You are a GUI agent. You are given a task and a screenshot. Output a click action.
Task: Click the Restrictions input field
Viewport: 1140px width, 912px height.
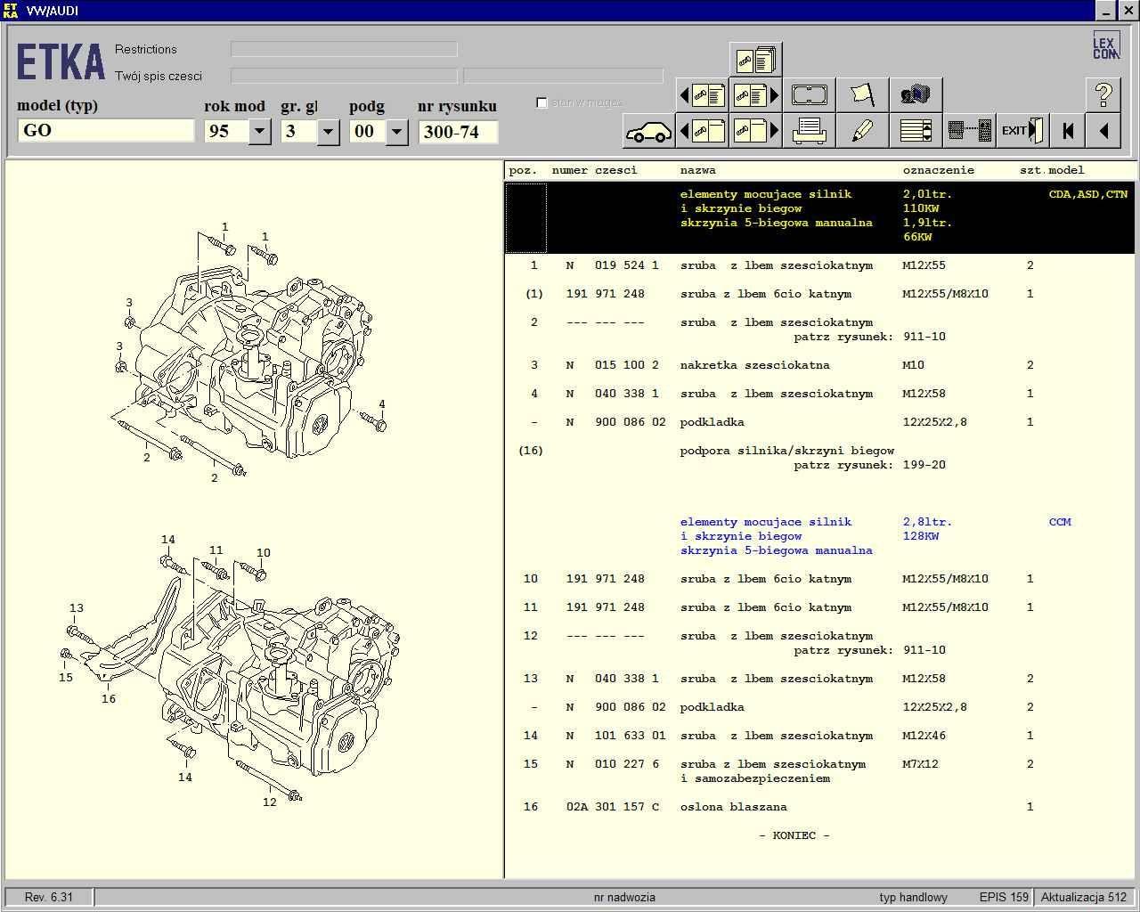pyautogui.click(x=344, y=49)
